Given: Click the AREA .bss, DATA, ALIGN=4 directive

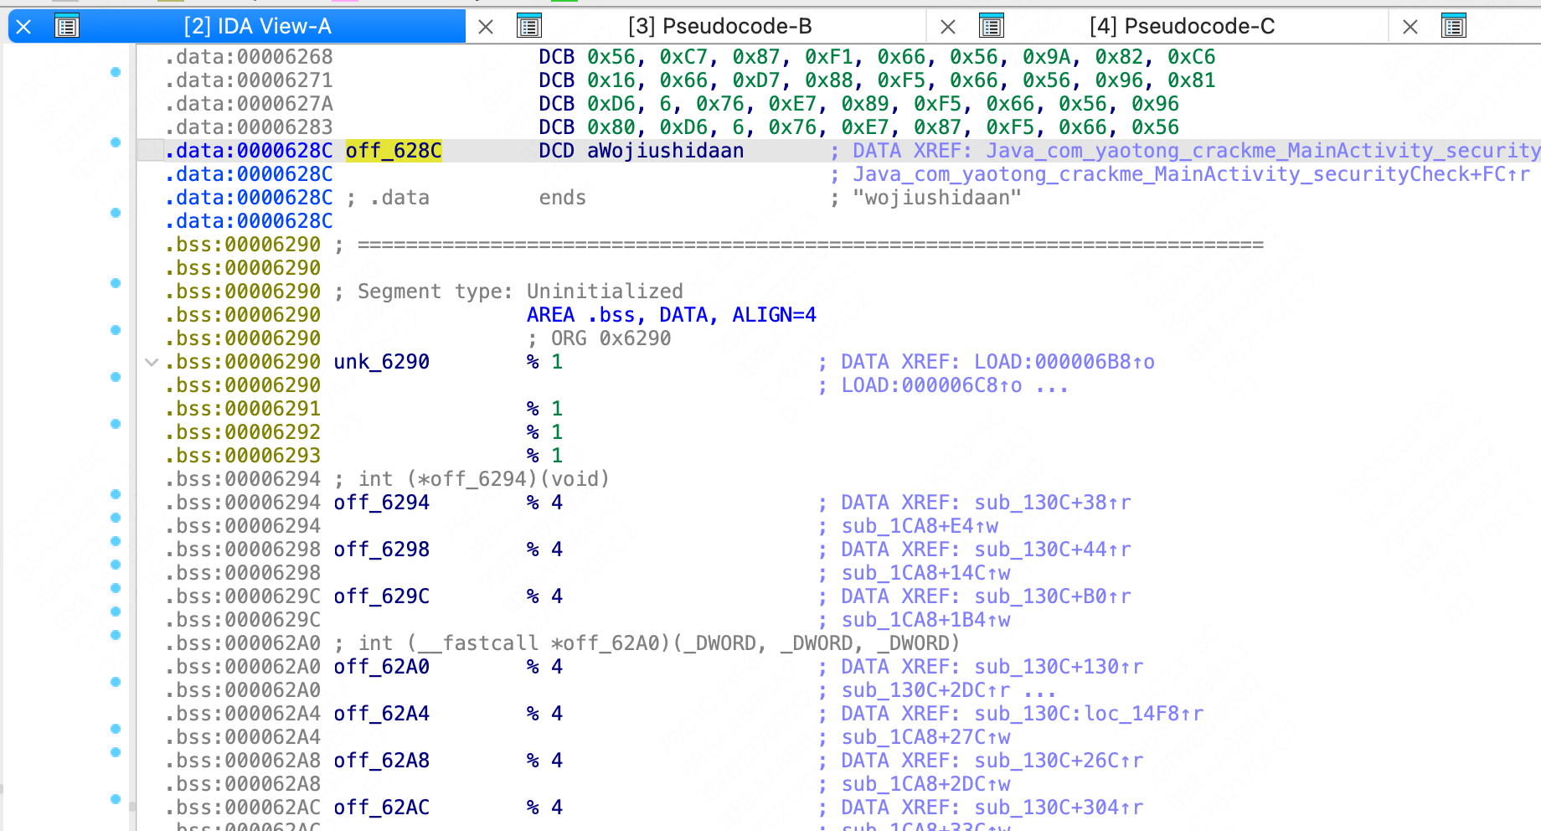Looking at the screenshot, I should click(x=671, y=315).
